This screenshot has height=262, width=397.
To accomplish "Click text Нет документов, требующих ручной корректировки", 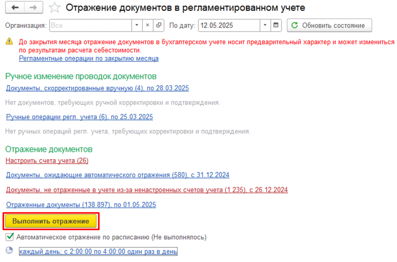I will click(x=113, y=102).
